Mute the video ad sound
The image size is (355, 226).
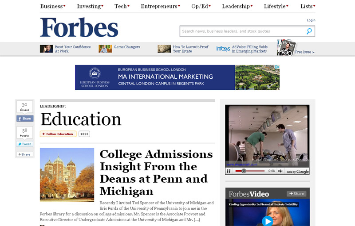[x=280, y=171]
